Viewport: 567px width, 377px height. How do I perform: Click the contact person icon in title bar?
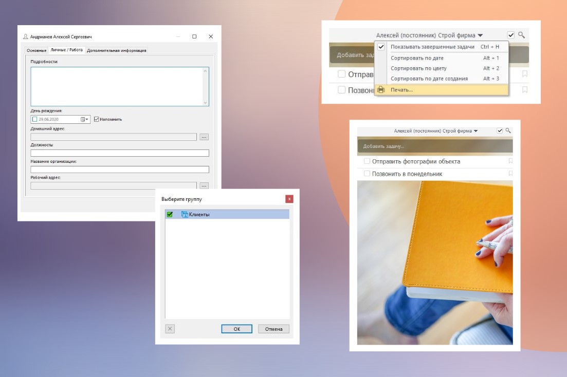[x=25, y=36]
